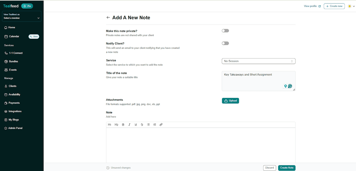Click the Pro badge
The width and height of the screenshot is (356, 171).
tap(27, 6)
